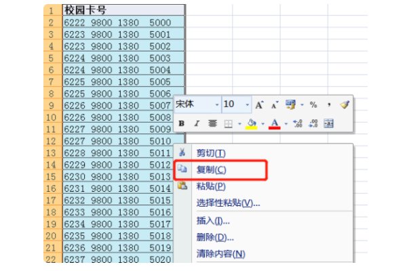Screen dimensions: 407x271
Task: Select cell 6226 9800 1380 5007
Action: 118,105
